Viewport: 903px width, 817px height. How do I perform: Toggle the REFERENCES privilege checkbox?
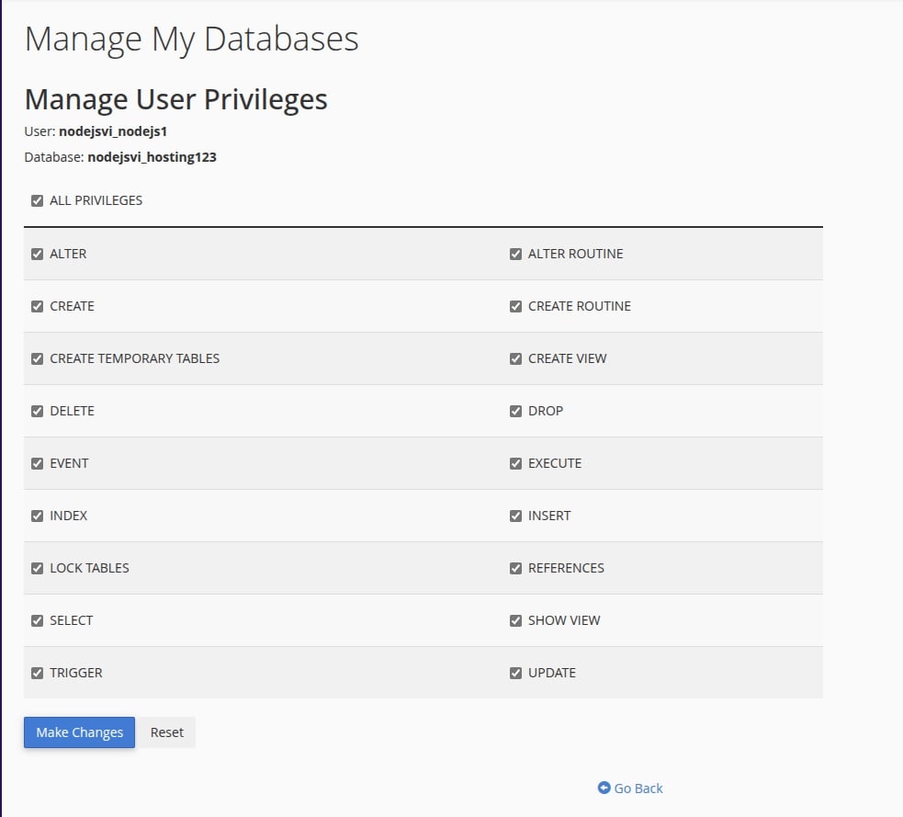[x=515, y=569]
